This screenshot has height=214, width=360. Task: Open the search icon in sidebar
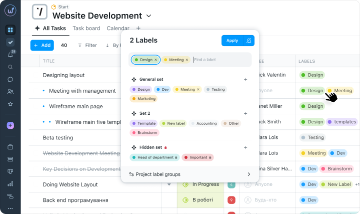pyautogui.click(x=10, y=67)
